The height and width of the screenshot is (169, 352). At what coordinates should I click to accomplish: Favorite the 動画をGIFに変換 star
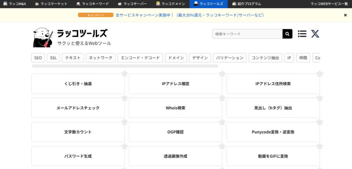tap(320, 146)
